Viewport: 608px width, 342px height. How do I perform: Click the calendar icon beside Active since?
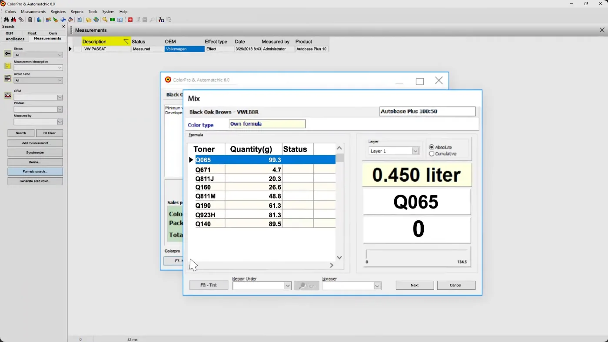(8, 79)
